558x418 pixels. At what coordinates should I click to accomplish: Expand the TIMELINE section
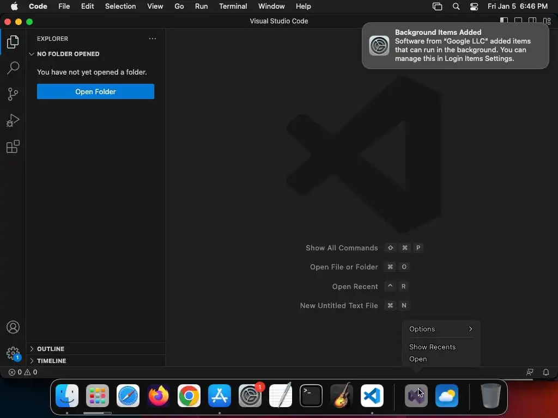coord(95,361)
